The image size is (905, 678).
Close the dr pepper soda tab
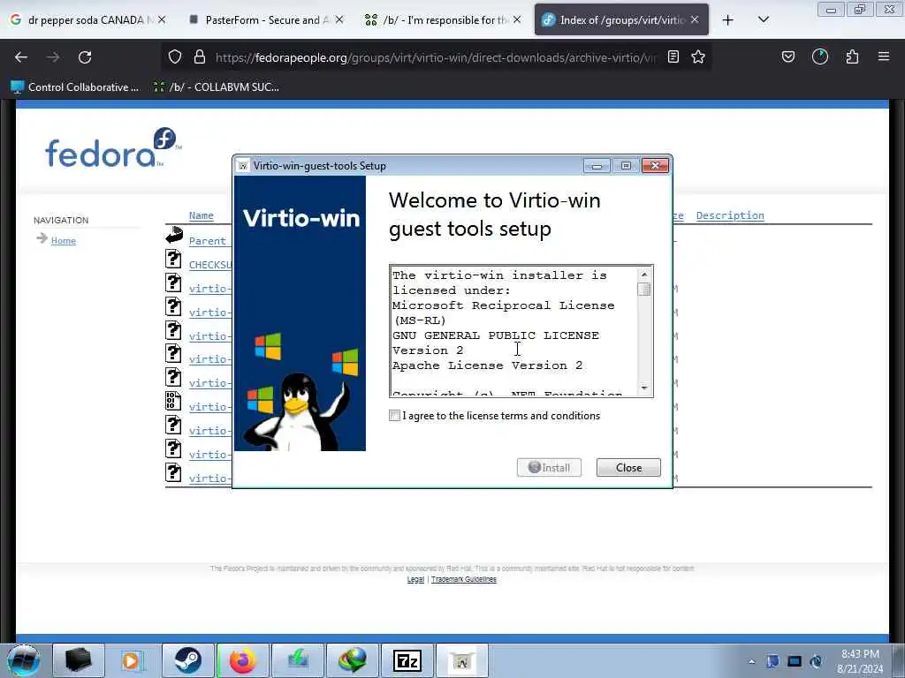click(163, 19)
